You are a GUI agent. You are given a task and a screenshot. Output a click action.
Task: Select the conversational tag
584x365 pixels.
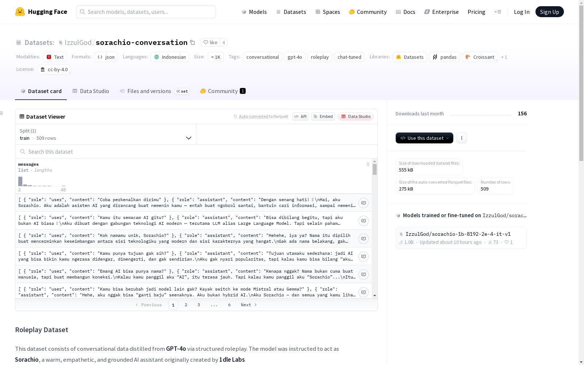coord(262,57)
